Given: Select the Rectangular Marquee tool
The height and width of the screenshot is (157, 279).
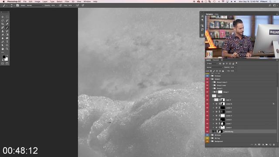Looking at the screenshot, I should [x=7, y=17].
